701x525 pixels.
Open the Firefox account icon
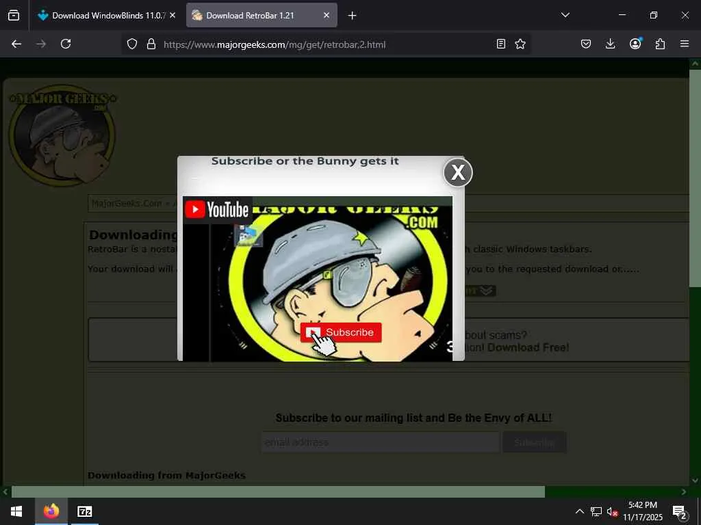click(635, 44)
